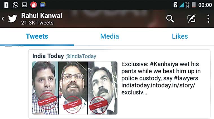Open the indiatoday.intoday.in story link

158,89
